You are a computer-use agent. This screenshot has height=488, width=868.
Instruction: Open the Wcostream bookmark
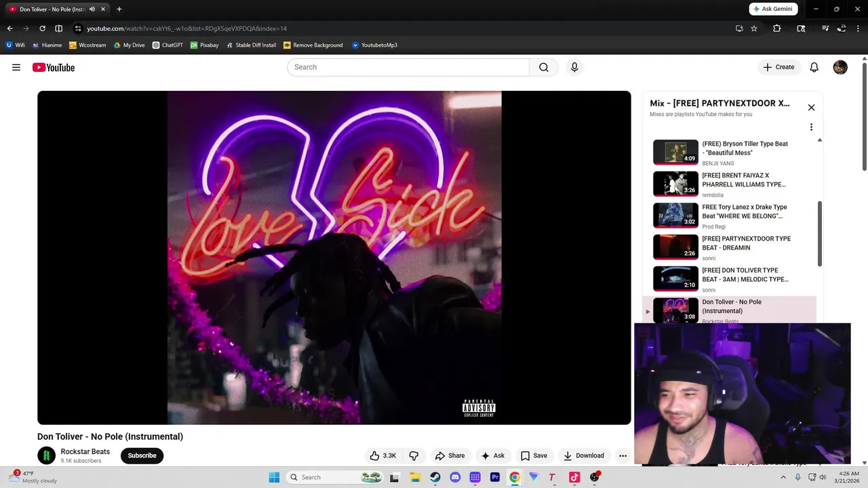click(x=87, y=45)
